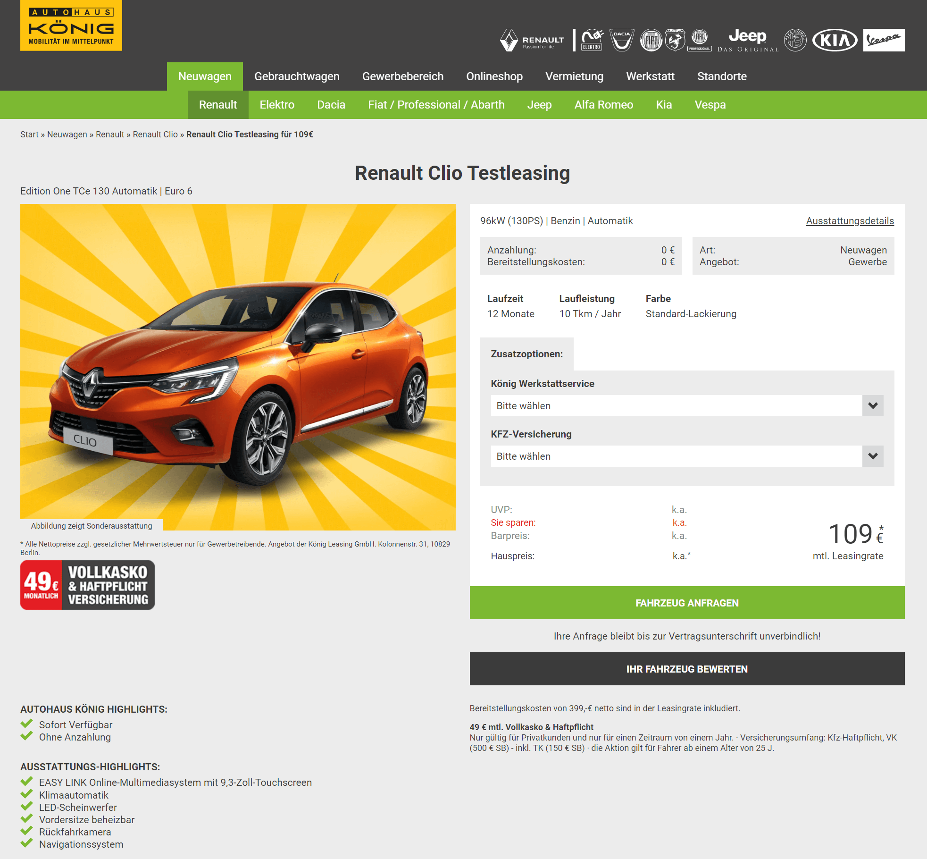Select Jeep in the green submenu
Screen dimensions: 927x859
[x=539, y=105]
